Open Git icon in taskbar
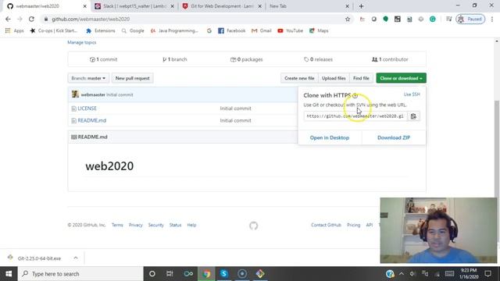500x281 pixels. click(260, 274)
